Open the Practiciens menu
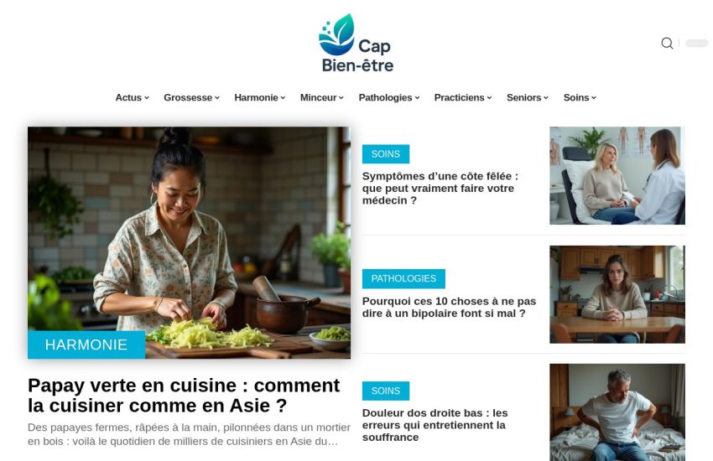The image size is (713, 461). click(462, 98)
